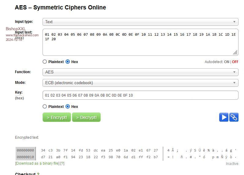Click the 00000000 offset row label
The width and height of the screenshot is (244, 175).
[25, 150]
